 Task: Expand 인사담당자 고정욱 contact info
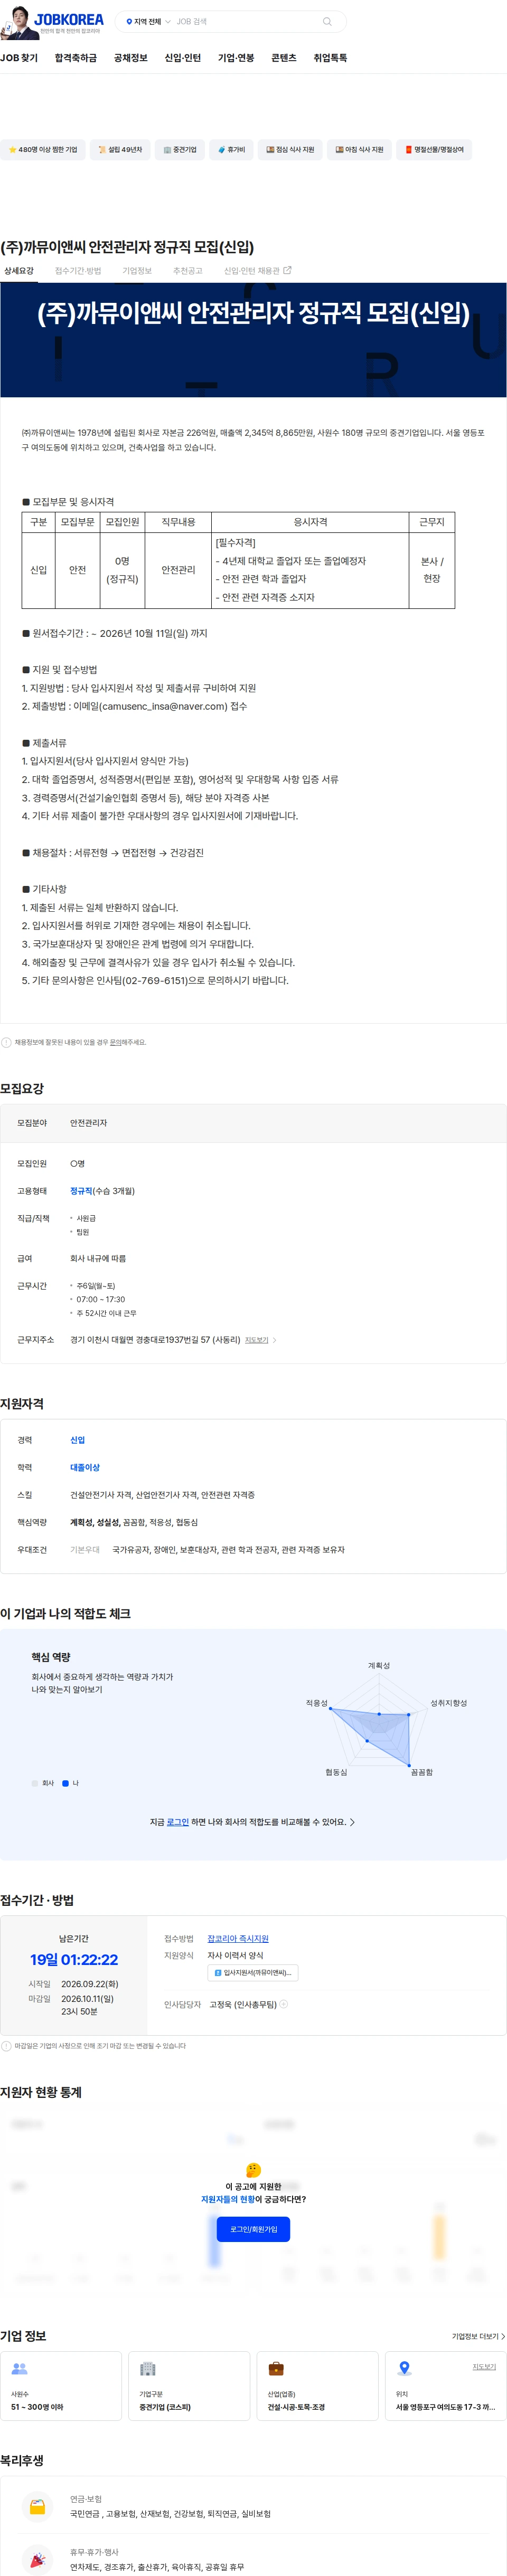(284, 2004)
